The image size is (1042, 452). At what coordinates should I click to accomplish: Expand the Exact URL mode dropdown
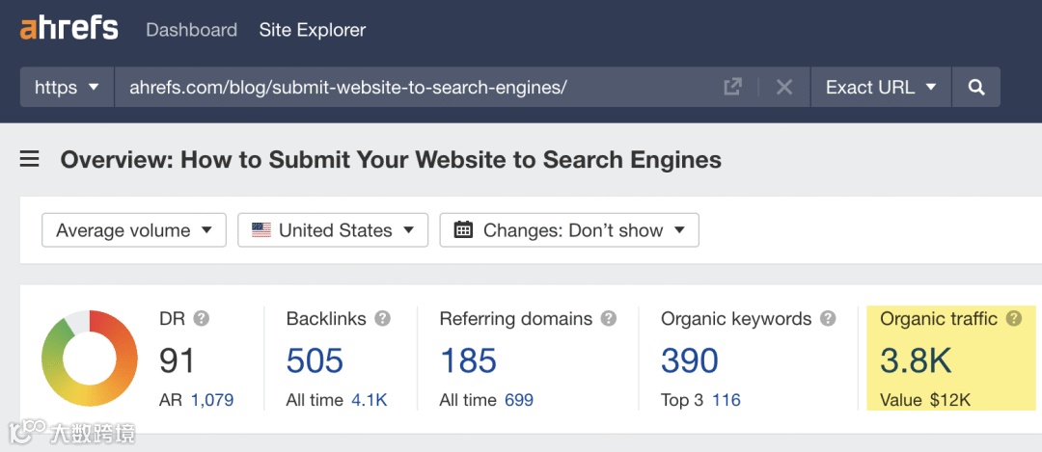tap(881, 87)
